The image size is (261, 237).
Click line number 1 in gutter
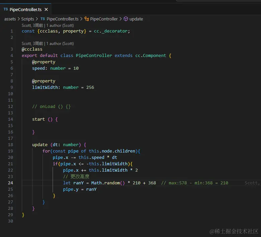pyautogui.click(x=12, y=31)
